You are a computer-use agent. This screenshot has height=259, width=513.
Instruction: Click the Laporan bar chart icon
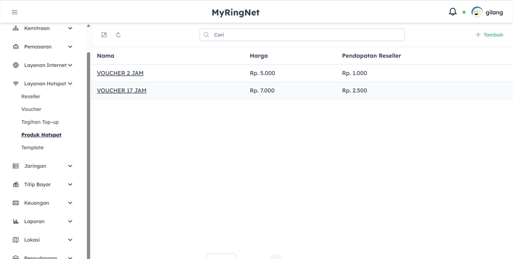(x=16, y=221)
